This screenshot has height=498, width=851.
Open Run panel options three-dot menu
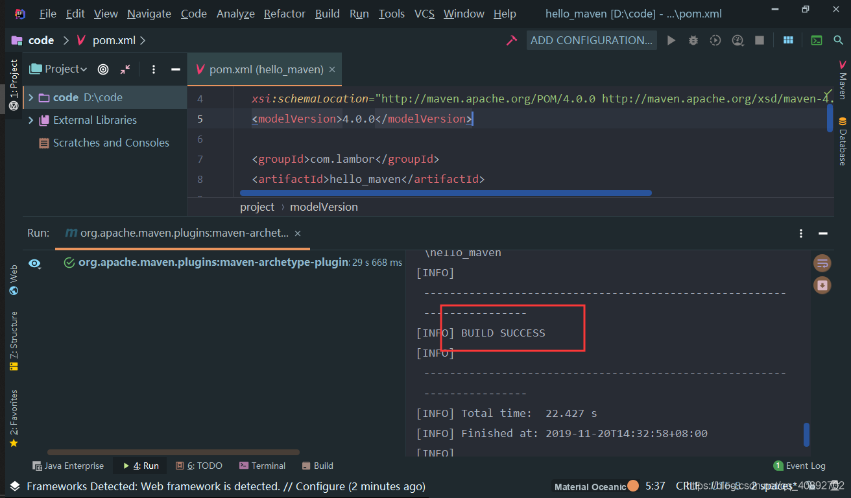pos(802,233)
